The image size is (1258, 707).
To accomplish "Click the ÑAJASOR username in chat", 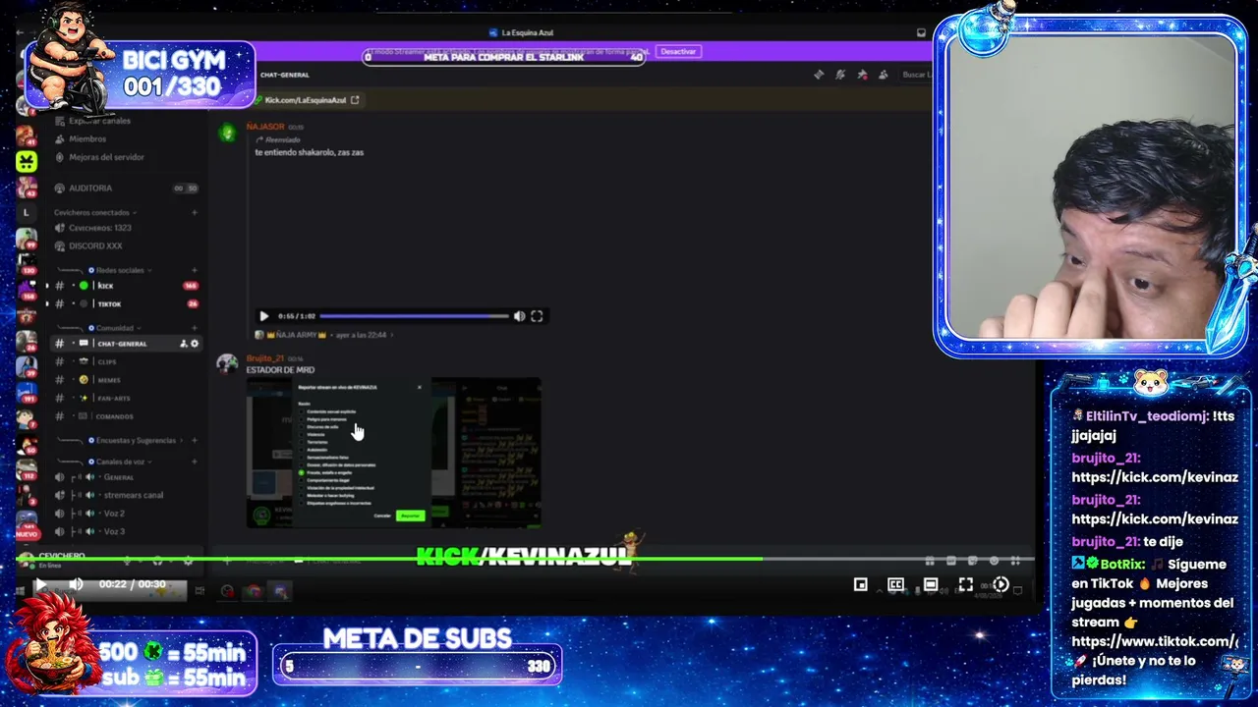I will click(265, 127).
